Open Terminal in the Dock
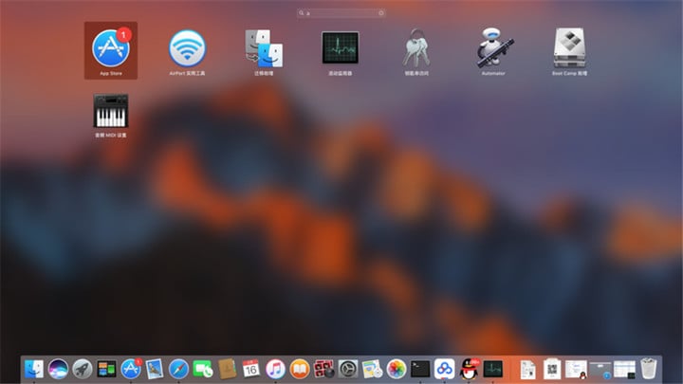This screenshot has height=384, width=683. pos(420,369)
